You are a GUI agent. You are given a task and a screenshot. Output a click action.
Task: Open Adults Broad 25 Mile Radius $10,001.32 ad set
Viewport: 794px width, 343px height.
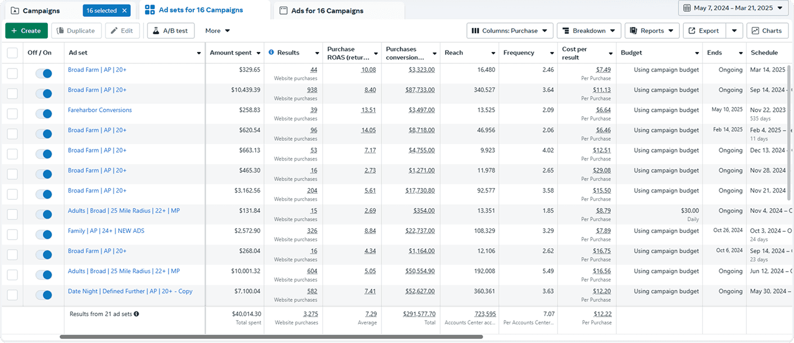click(x=124, y=271)
